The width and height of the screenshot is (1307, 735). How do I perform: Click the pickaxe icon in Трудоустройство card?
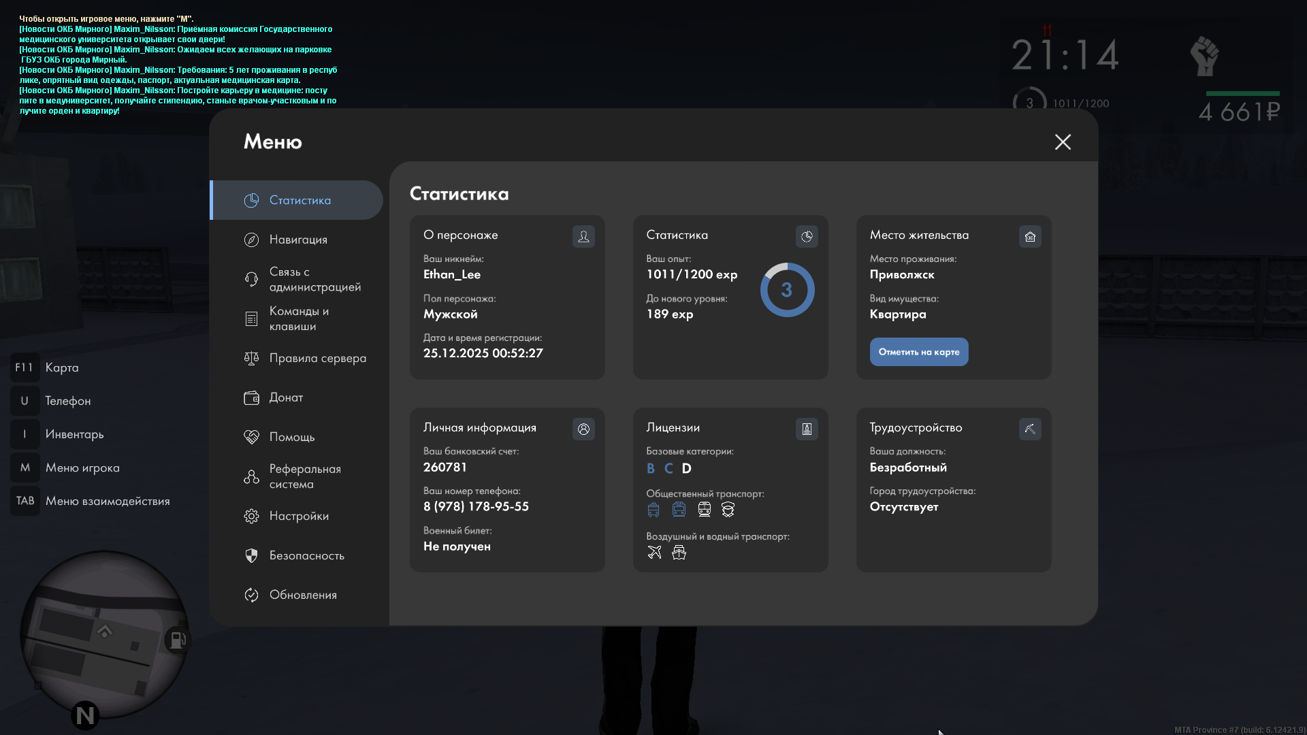click(x=1030, y=429)
